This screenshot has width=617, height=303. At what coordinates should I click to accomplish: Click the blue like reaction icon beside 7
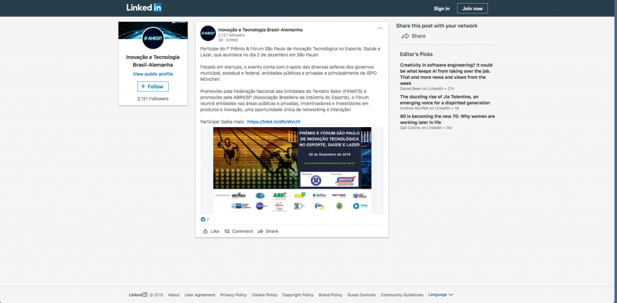point(203,220)
